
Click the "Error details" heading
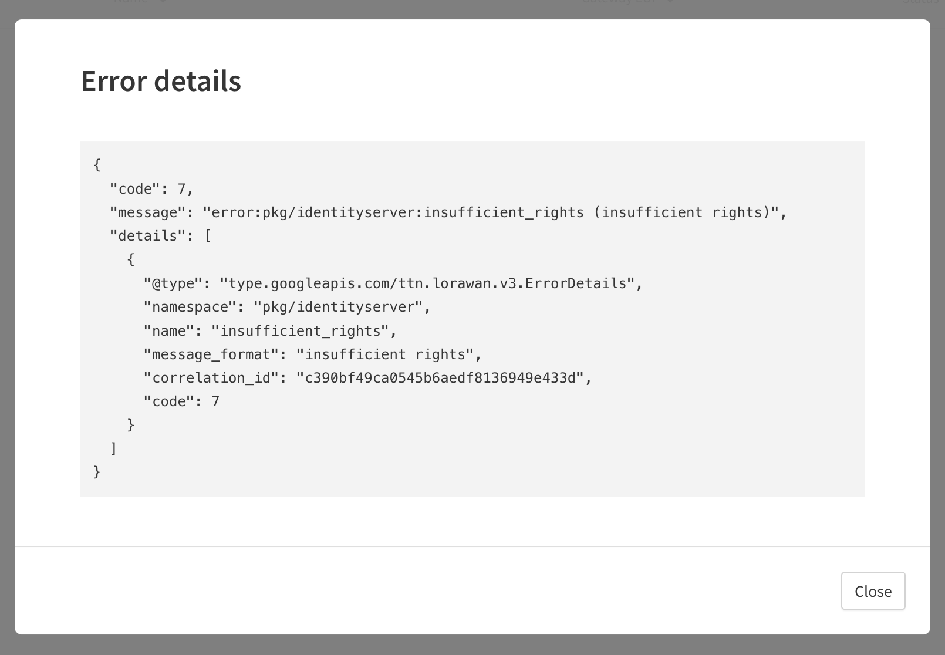pos(161,81)
